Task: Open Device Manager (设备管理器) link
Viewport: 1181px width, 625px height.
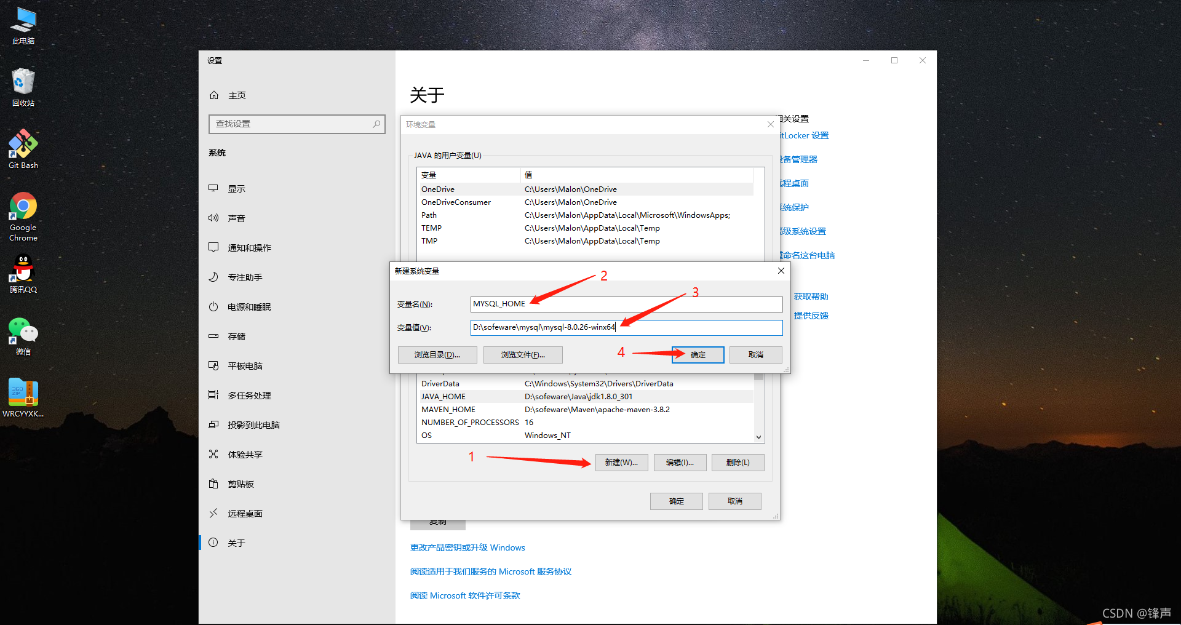Action: coord(798,159)
